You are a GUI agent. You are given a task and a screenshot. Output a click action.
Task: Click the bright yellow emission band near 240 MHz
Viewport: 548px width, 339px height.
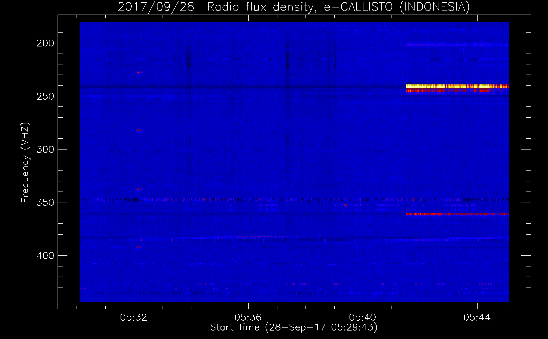click(x=457, y=86)
